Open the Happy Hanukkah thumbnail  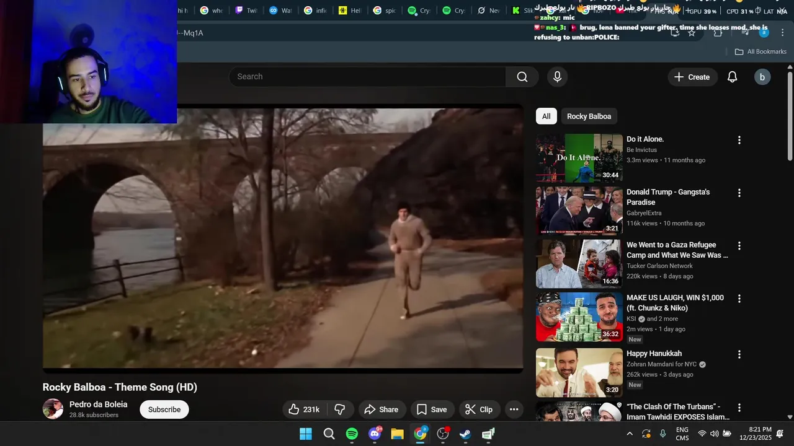[x=579, y=372]
